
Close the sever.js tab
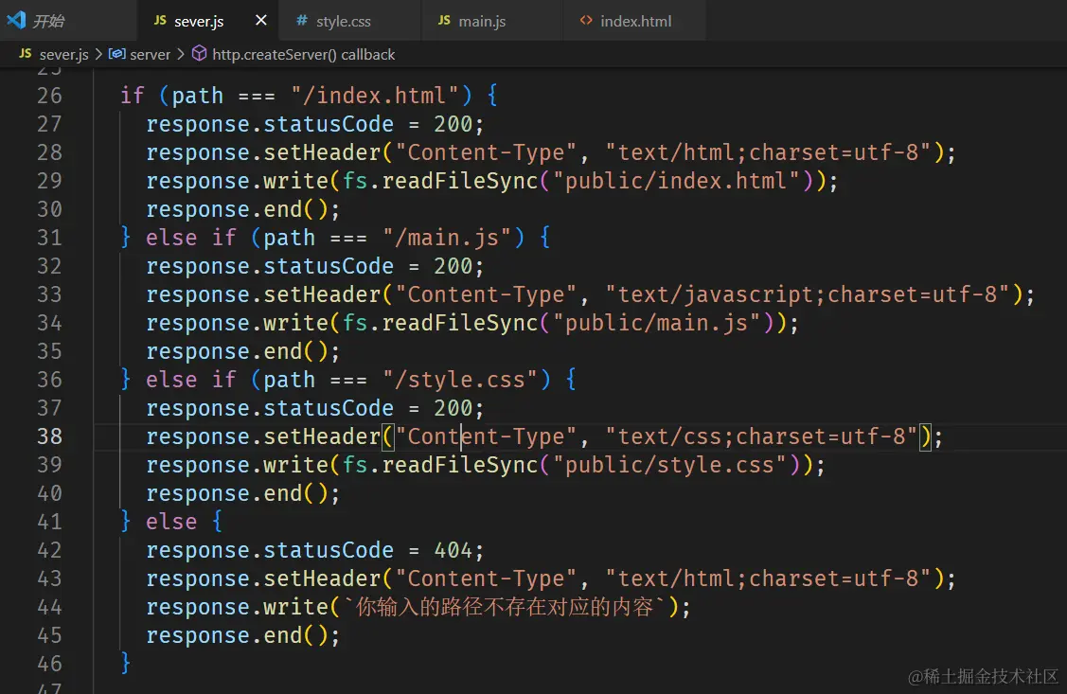pos(260,21)
